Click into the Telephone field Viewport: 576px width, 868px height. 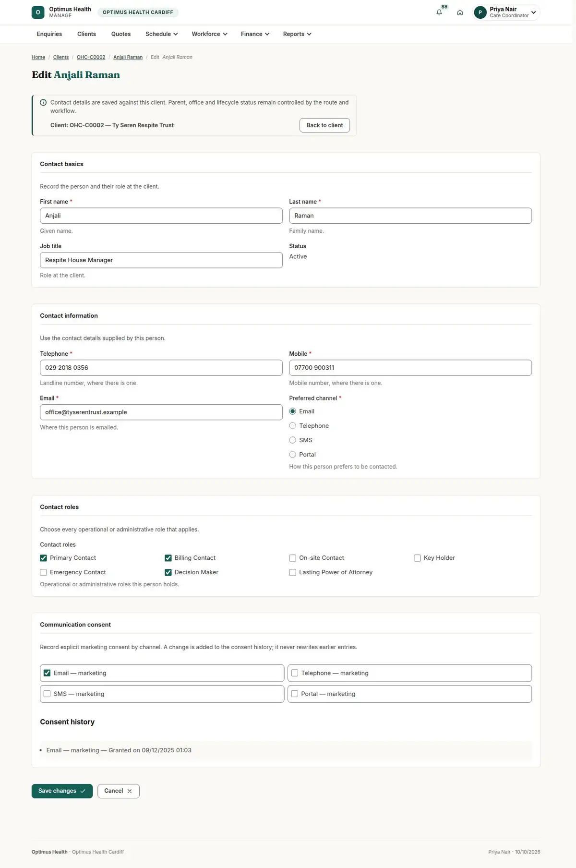161,368
